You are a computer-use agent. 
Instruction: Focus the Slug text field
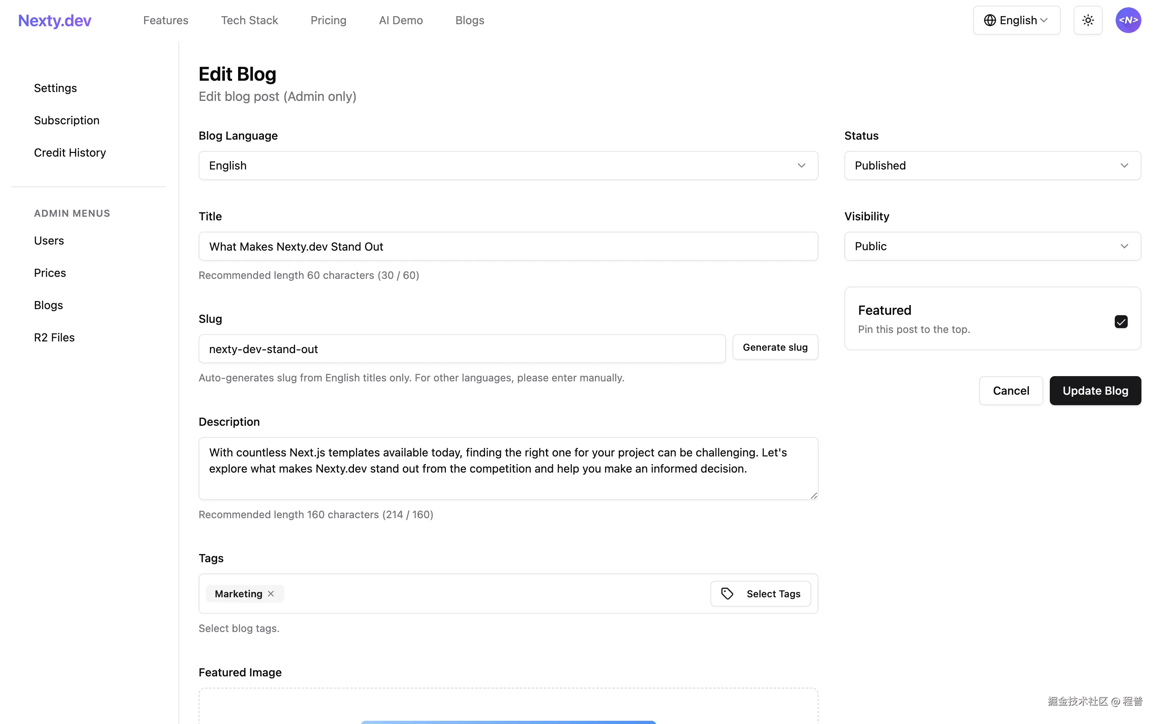pos(461,349)
